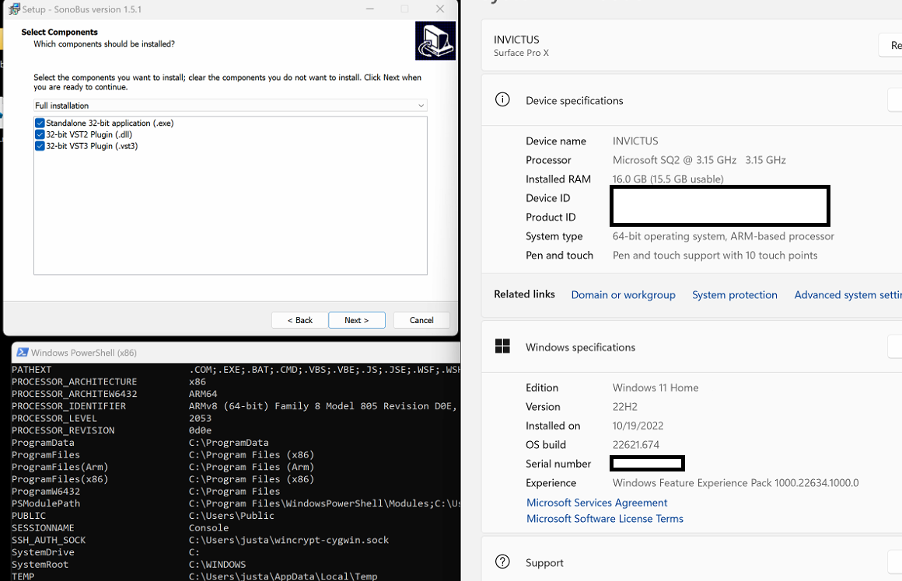Click the ARM64 value in PowerShell
This screenshot has width=902, height=581.
point(203,394)
